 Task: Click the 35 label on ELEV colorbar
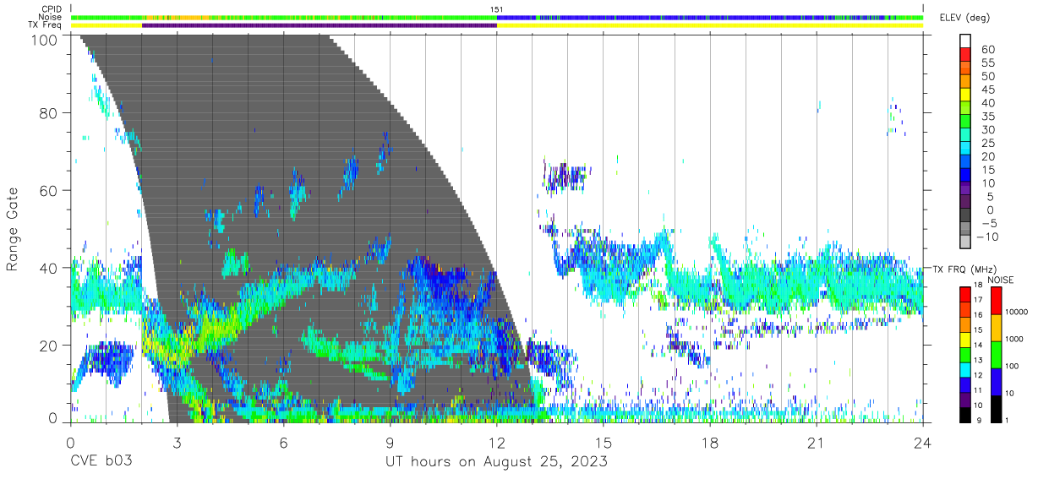(x=988, y=117)
